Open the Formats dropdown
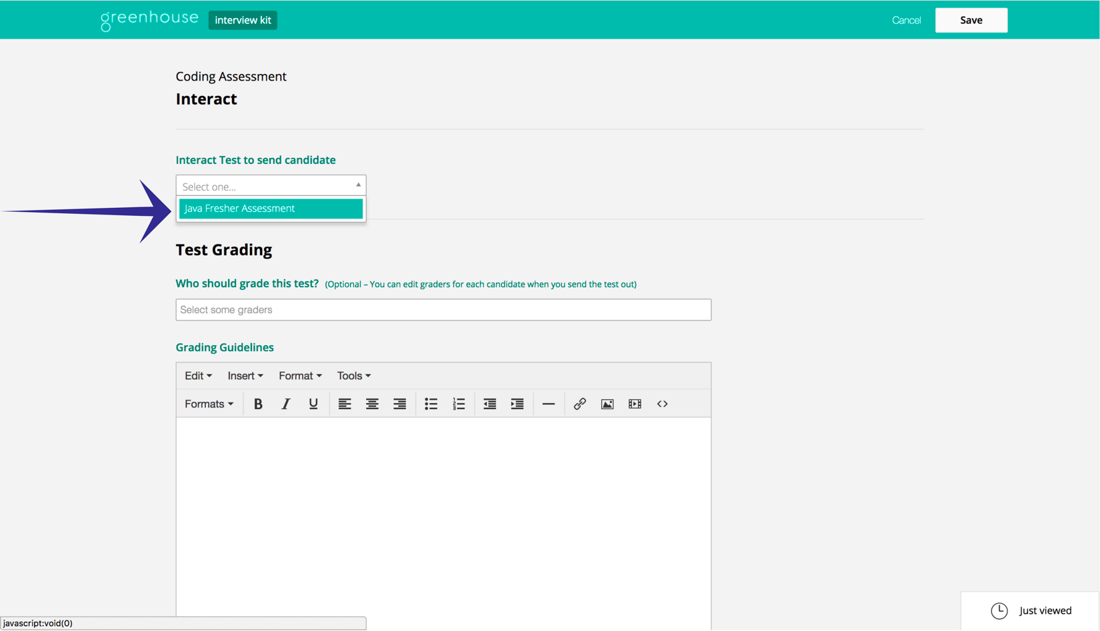 tap(209, 404)
